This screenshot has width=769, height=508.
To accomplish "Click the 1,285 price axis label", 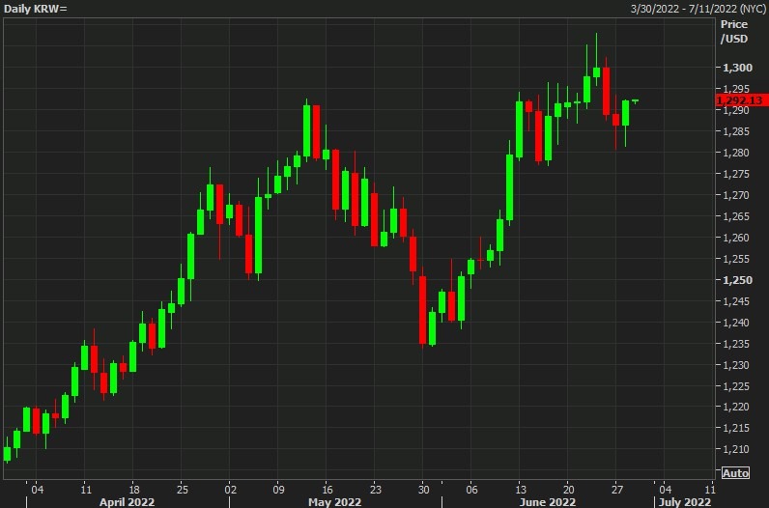I will click(x=735, y=131).
